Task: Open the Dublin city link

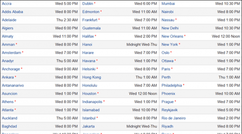Action: pyautogui.click(x=88, y=3)
